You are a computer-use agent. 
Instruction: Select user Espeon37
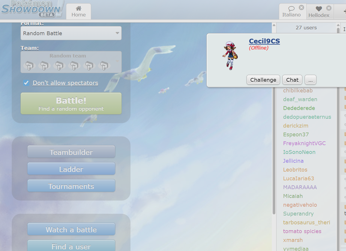point(296,135)
